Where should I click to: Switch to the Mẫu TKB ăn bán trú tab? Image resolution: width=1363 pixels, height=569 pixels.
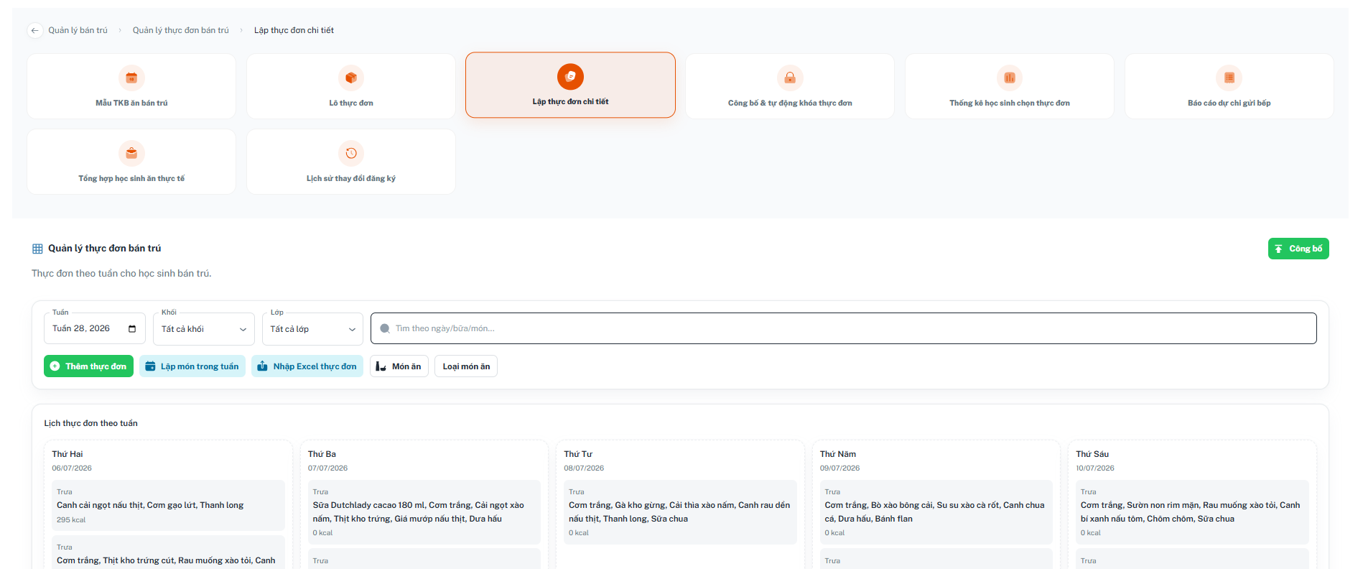coord(131,86)
